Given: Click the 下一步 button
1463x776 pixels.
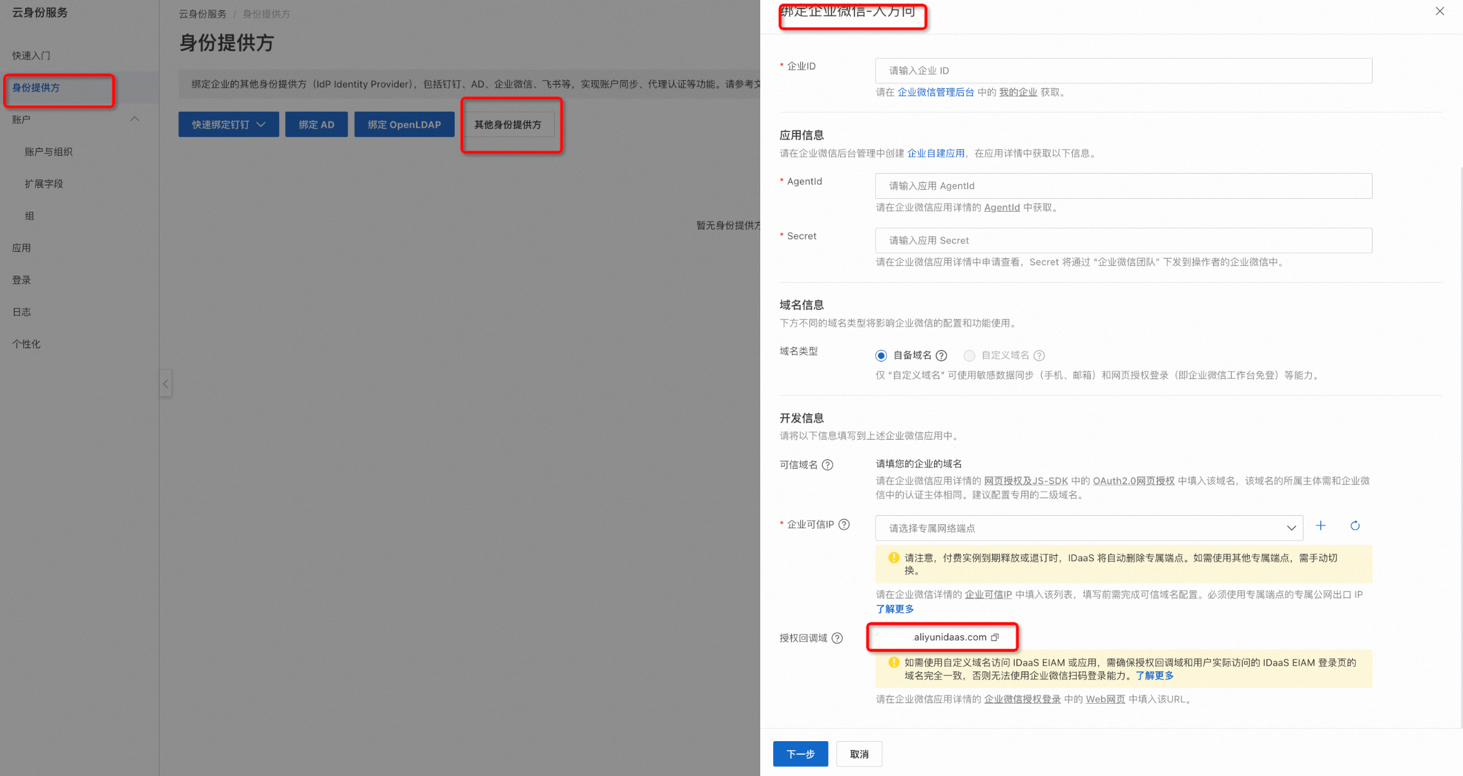Looking at the screenshot, I should click(800, 754).
